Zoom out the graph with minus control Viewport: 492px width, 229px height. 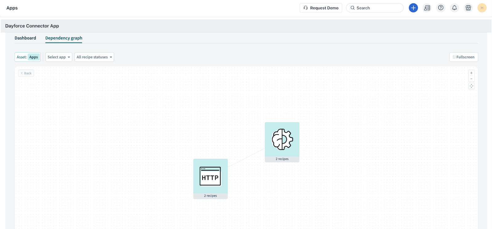point(471,79)
